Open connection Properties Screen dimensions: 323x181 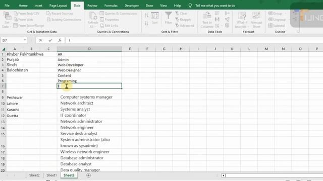[110, 20]
